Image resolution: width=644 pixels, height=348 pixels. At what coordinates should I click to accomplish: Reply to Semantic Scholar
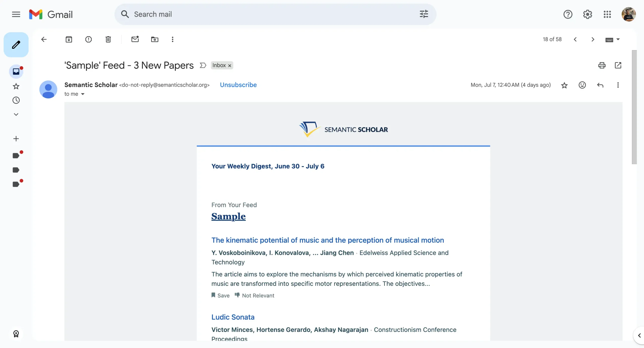pyautogui.click(x=600, y=85)
